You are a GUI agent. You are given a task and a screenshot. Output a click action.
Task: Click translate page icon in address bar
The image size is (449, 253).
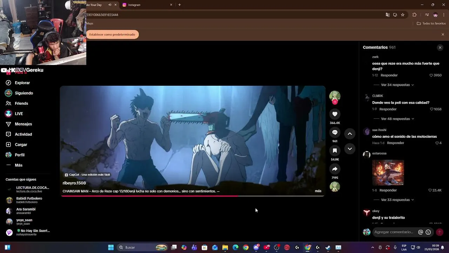388,15
